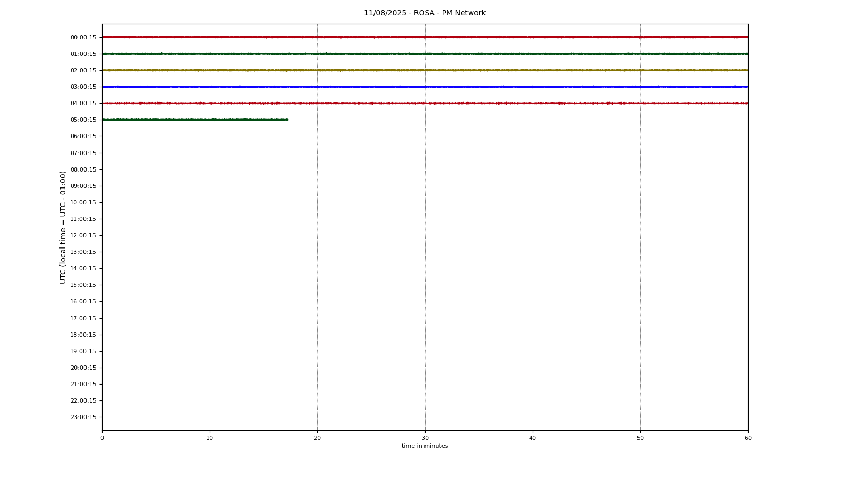Click the 10:00:15 axis label
850x478 pixels.
click(x=83, y=202)
